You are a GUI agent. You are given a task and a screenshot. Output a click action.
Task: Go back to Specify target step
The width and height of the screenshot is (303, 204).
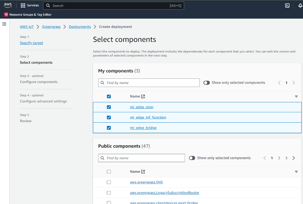pos(31,43)
